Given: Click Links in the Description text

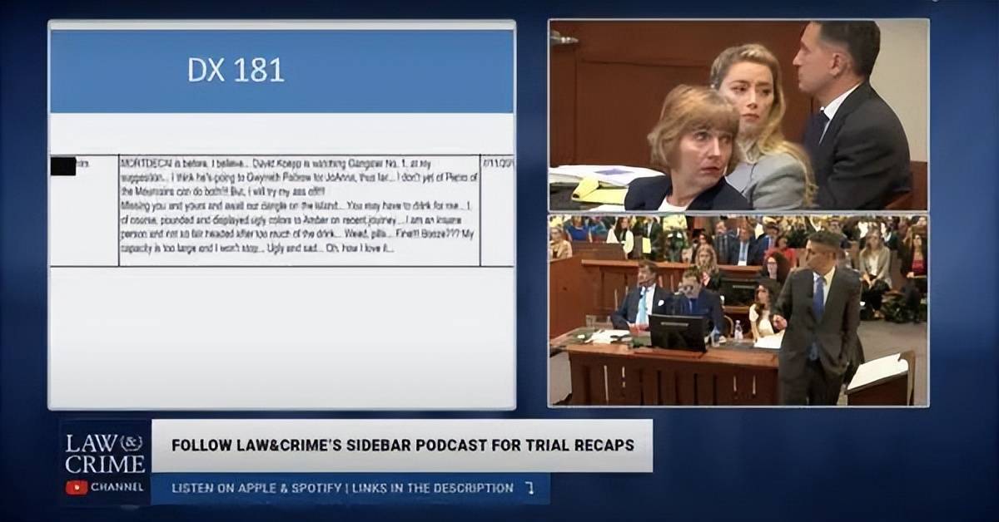Looking at the screenshot, I should [432, 488].
